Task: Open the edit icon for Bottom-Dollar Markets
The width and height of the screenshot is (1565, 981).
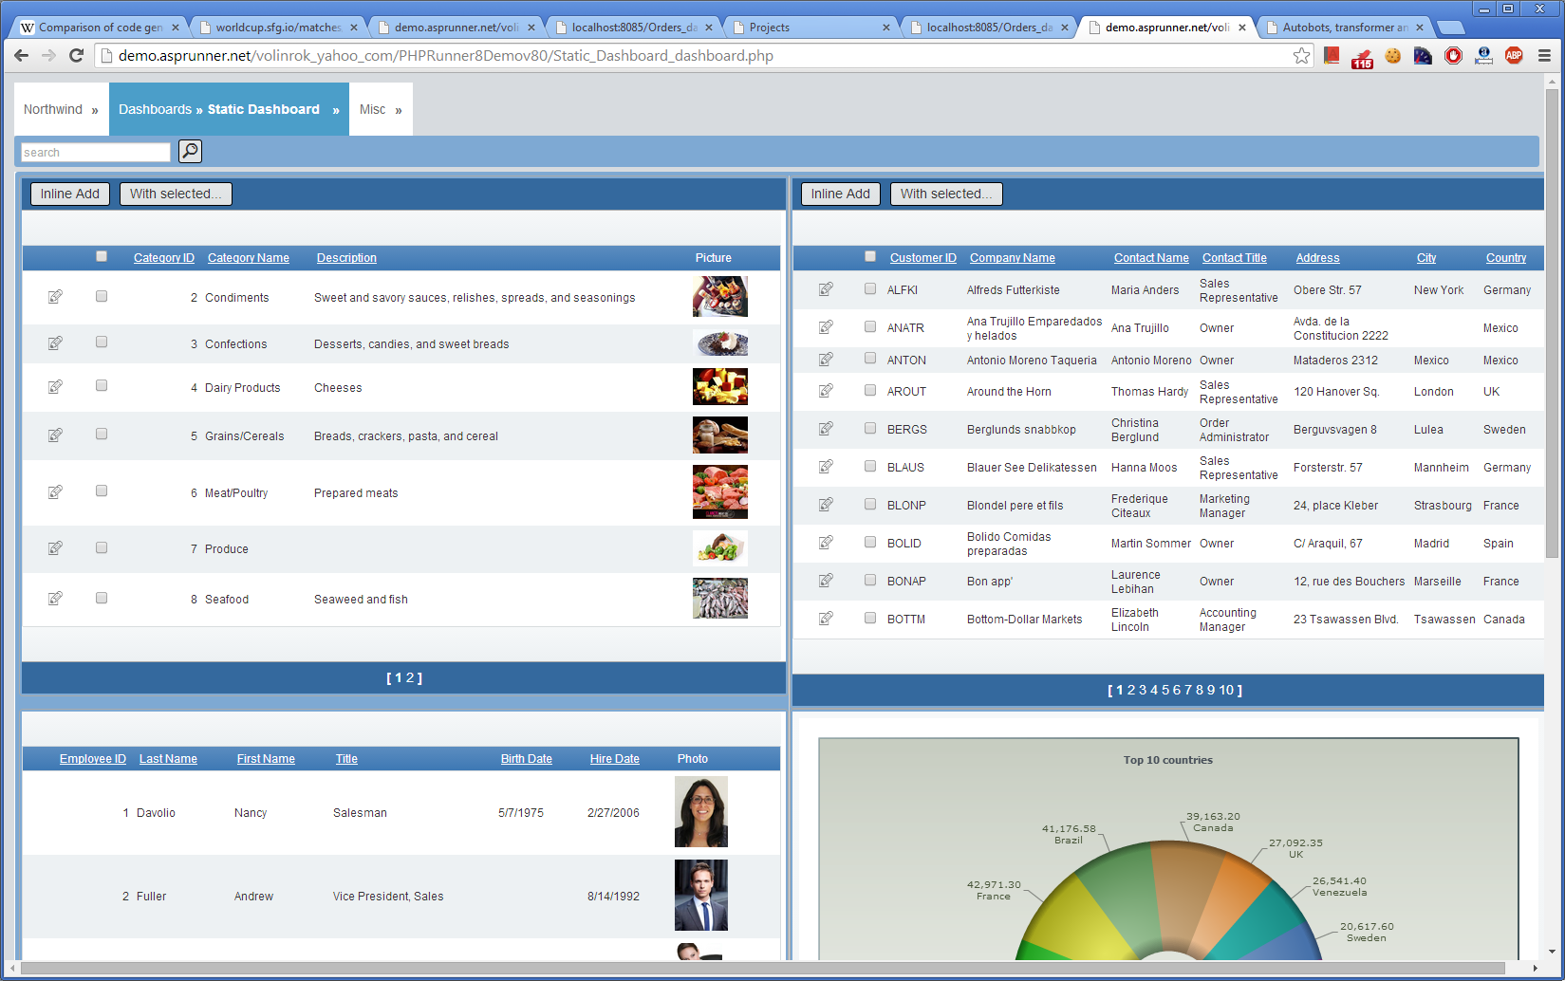Action: click(x=826, y=619)
